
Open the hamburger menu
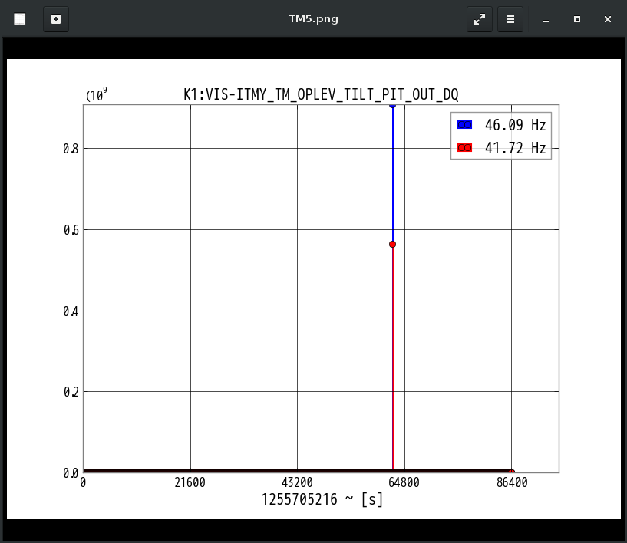[x=510, y=19]
